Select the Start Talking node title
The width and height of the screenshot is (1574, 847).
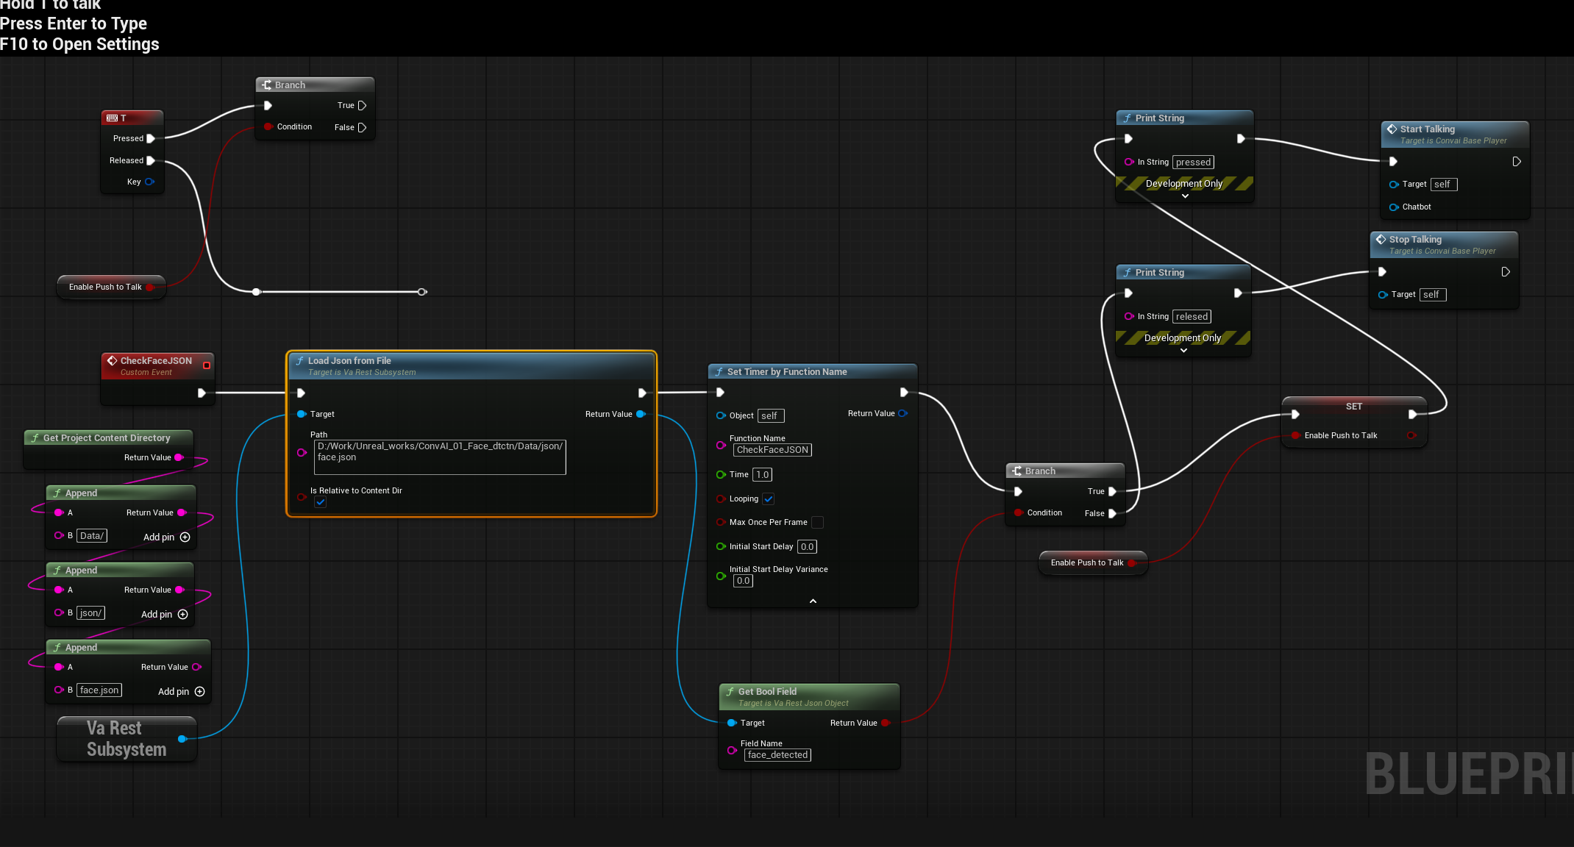[x=1427, y=129]
